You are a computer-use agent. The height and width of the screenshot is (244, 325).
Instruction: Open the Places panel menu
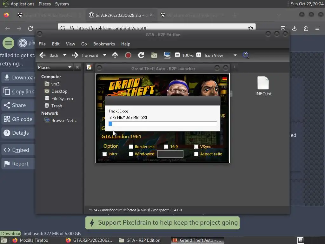(x=45, y=4)
